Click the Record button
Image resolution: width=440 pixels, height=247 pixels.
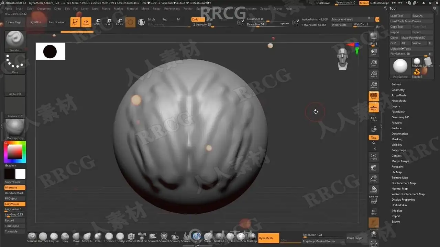pos(15,221)
